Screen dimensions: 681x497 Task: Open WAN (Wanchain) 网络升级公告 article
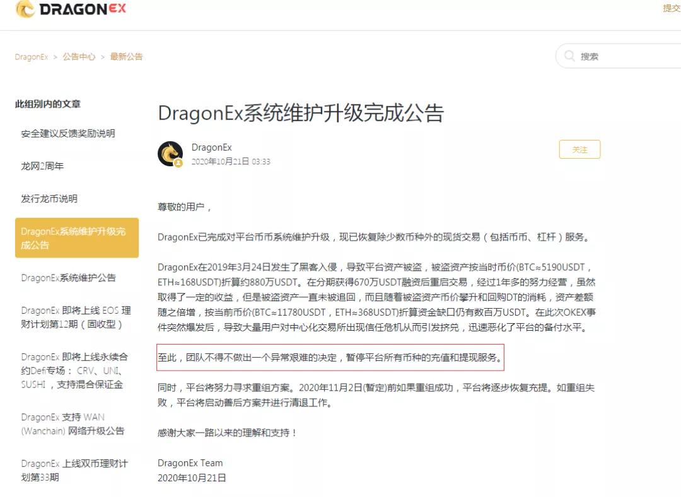click(x=73, y=424)
